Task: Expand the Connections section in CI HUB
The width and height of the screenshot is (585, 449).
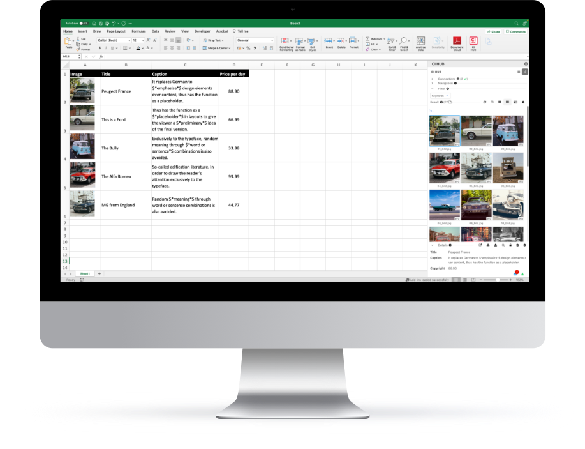Action: pyautogui.click(x=433, y=79)
